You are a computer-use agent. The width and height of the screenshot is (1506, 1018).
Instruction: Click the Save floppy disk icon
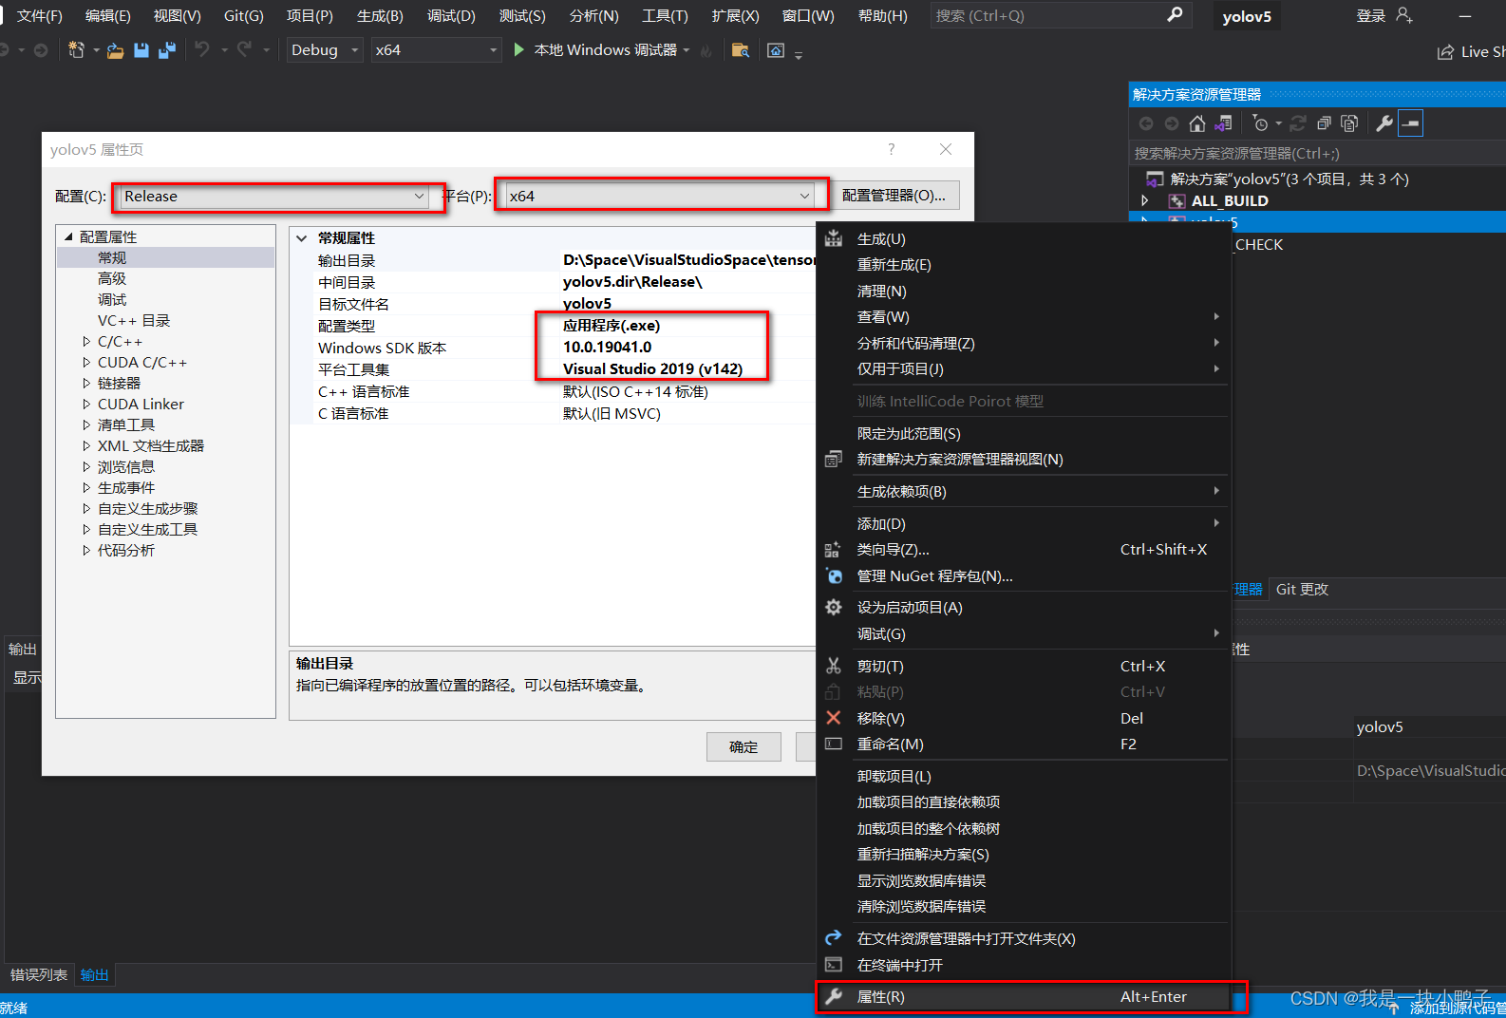(141, 50)
